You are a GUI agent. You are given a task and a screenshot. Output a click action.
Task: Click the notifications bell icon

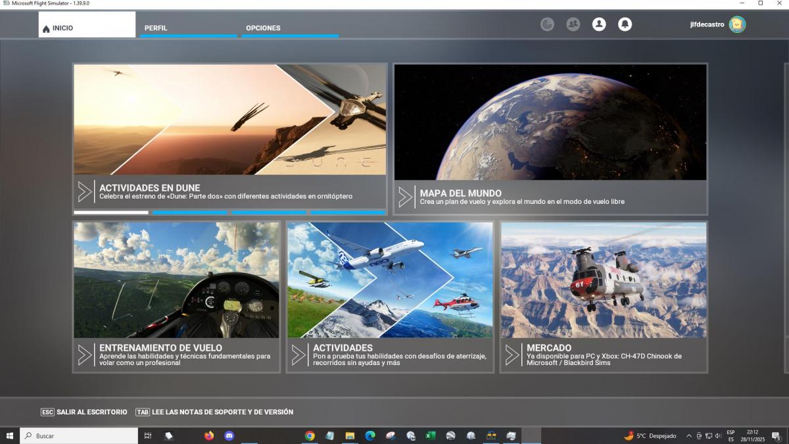pos(625,24)
